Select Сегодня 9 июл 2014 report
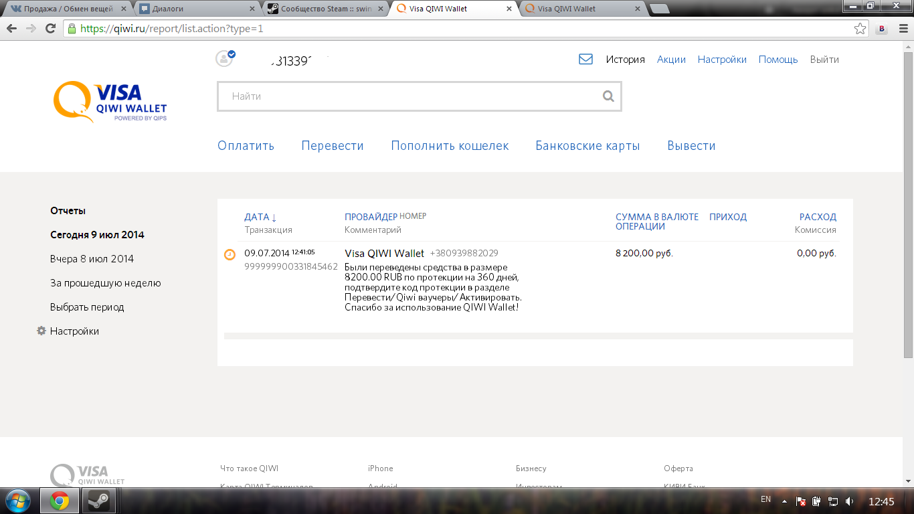This screenshot has height=514, width=914. click(x=97, y=235)
